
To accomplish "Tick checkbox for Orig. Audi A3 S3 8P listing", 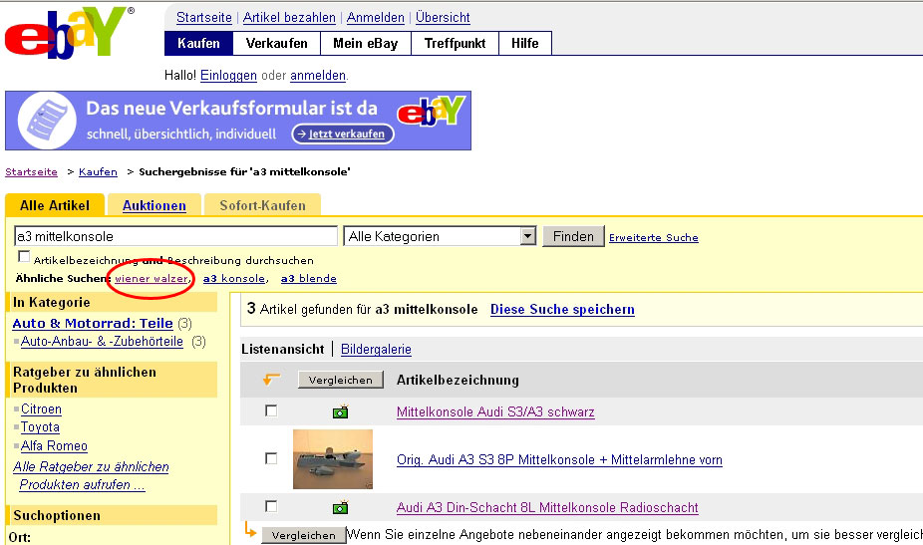I will (x=271, y=458).
